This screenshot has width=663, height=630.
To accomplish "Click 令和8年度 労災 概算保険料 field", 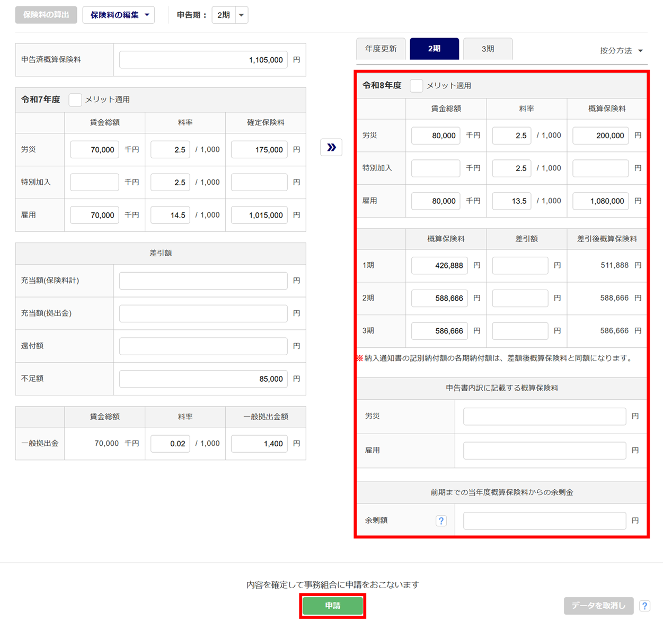I will pyautogui.click(x=600, y=136).
